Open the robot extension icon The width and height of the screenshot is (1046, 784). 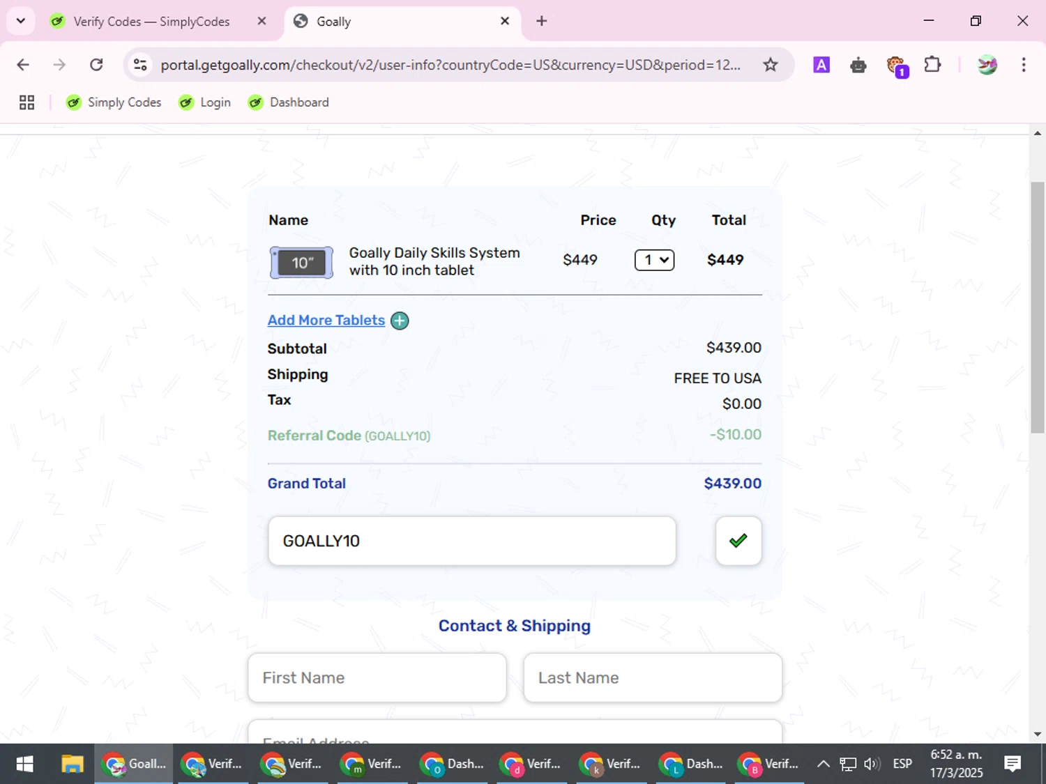pyautogui.click(x=858, y=66)
